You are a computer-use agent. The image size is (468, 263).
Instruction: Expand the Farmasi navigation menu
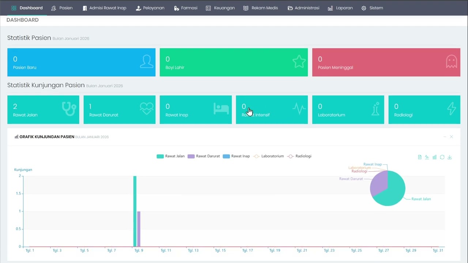click(186, 8)
